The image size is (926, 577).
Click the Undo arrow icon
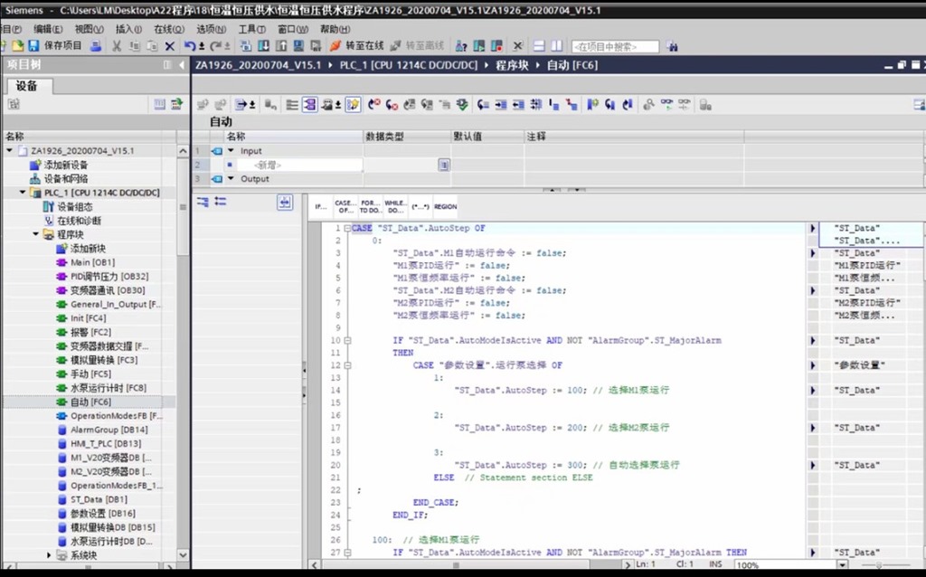[190, 45]
